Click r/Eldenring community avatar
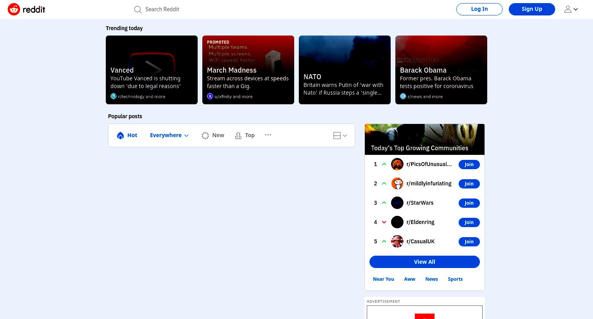The image size is (593, 319). 397,222
